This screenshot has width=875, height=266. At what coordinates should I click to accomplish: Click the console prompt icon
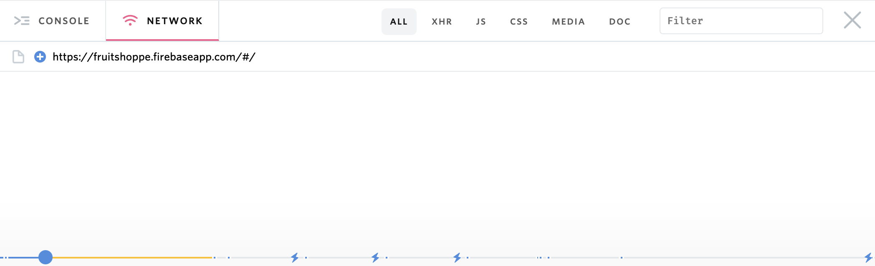22,21
